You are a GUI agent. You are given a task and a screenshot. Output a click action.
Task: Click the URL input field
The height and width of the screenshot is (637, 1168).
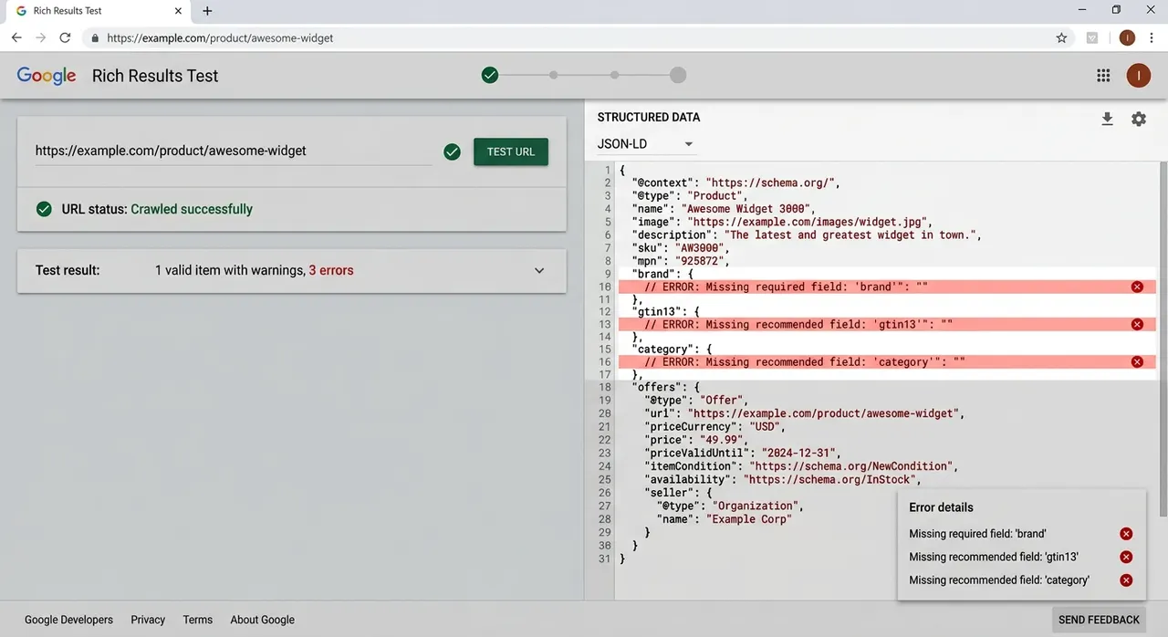(233, 151)
